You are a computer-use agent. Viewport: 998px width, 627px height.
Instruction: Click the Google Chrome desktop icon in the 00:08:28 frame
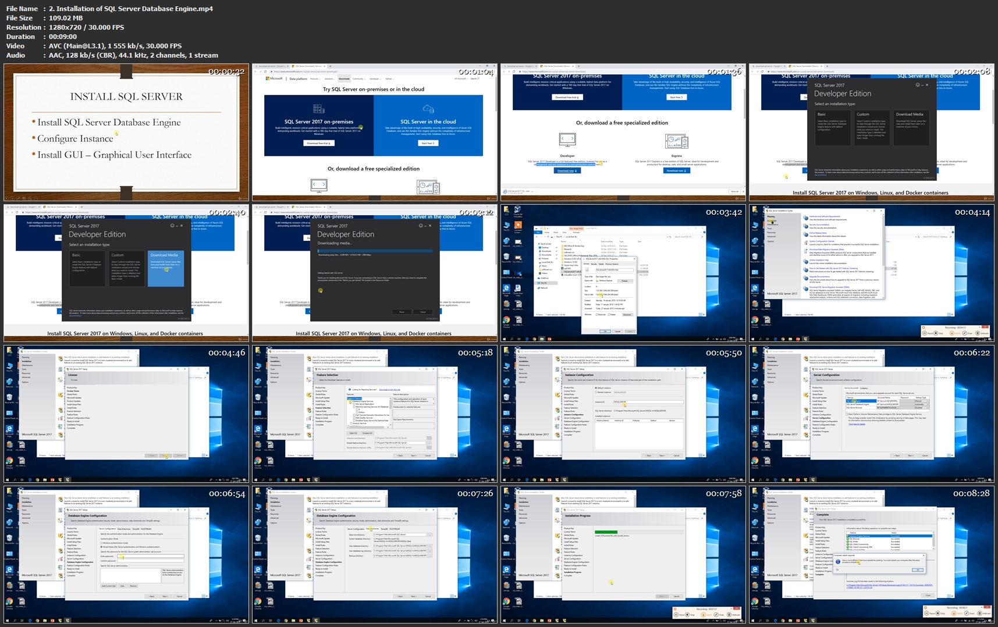coord(755,603)
